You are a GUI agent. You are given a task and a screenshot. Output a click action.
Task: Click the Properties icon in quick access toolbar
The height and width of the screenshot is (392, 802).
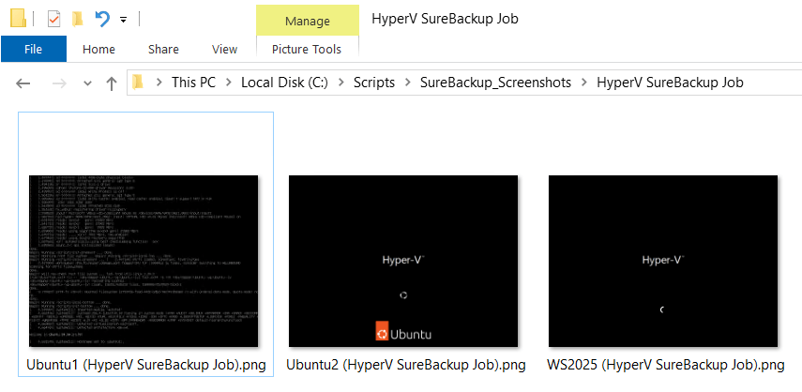click(x=53, y=19)
